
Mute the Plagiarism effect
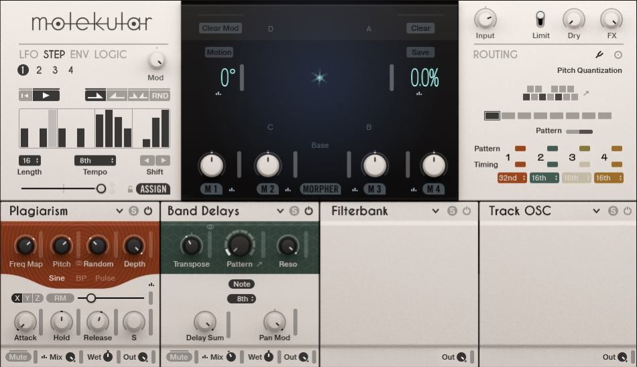pyautogui.click(x=18, y=357)
